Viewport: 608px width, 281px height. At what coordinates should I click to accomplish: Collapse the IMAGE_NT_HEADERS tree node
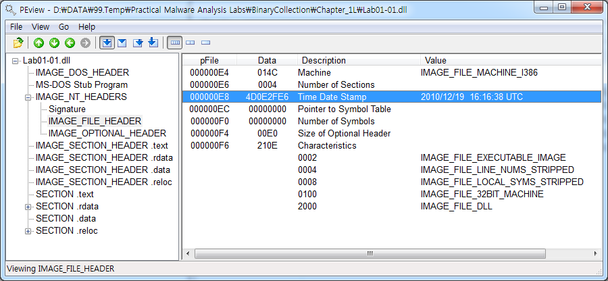[28, 97]
